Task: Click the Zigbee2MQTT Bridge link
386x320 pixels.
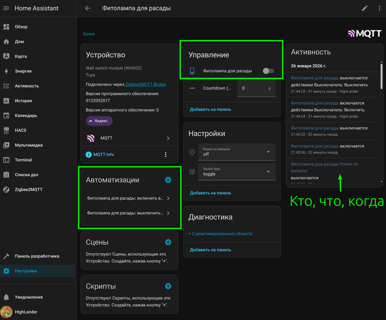Action: 146,85
